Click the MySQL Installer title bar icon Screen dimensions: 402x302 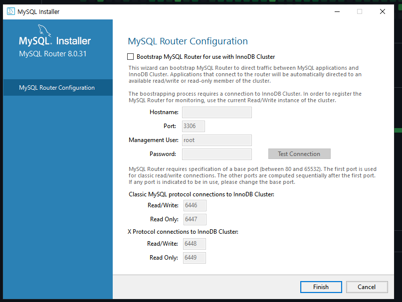[11, 11]
